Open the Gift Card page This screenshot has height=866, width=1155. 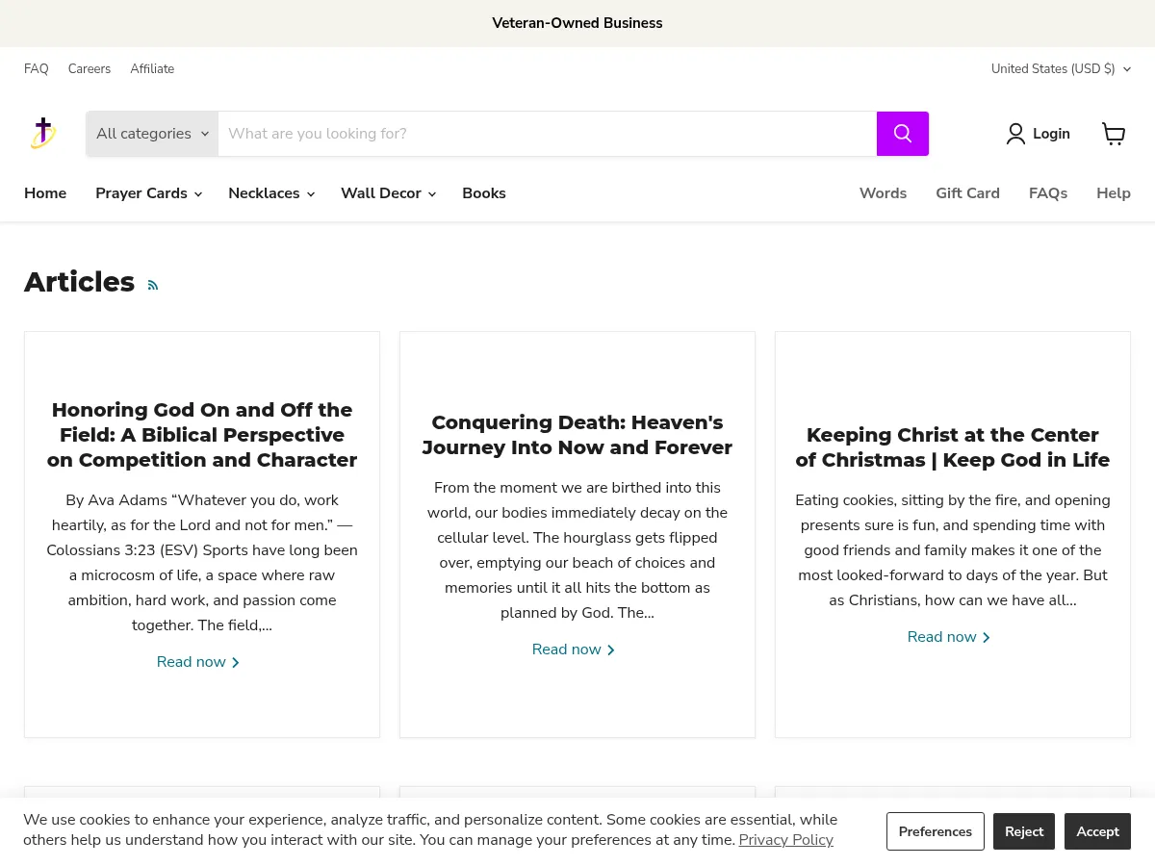click(967, 193)
